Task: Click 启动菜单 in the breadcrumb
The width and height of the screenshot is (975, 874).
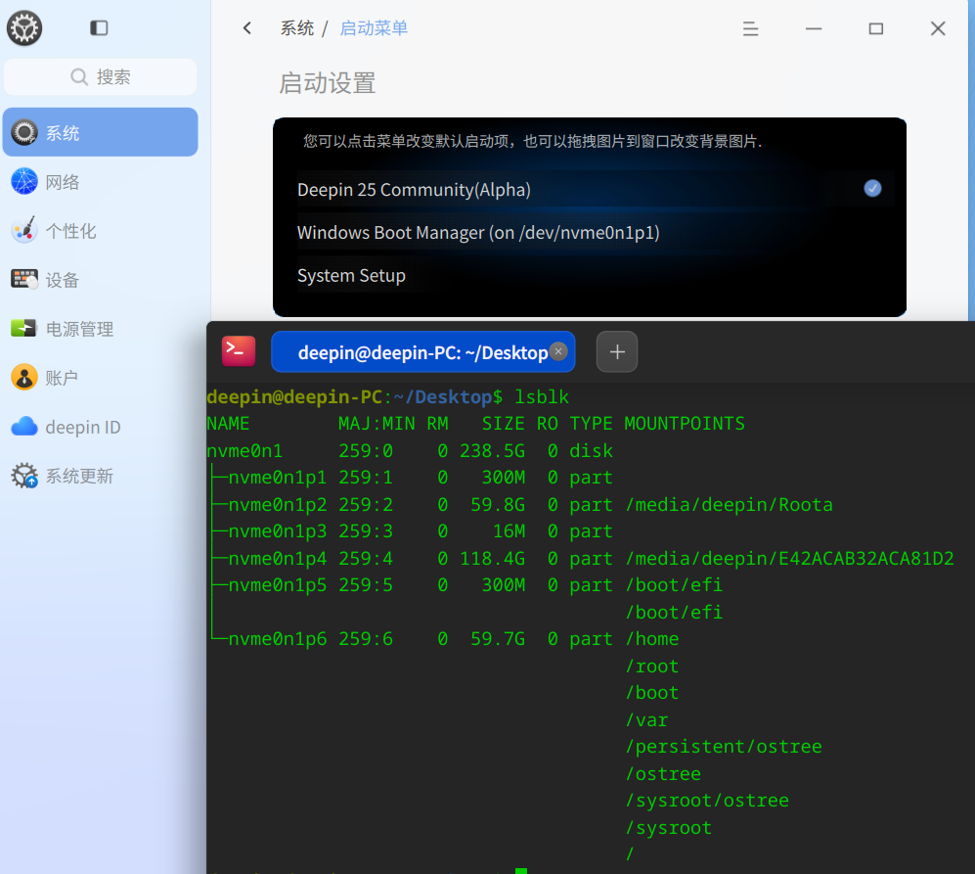Action: click(374, 28)
